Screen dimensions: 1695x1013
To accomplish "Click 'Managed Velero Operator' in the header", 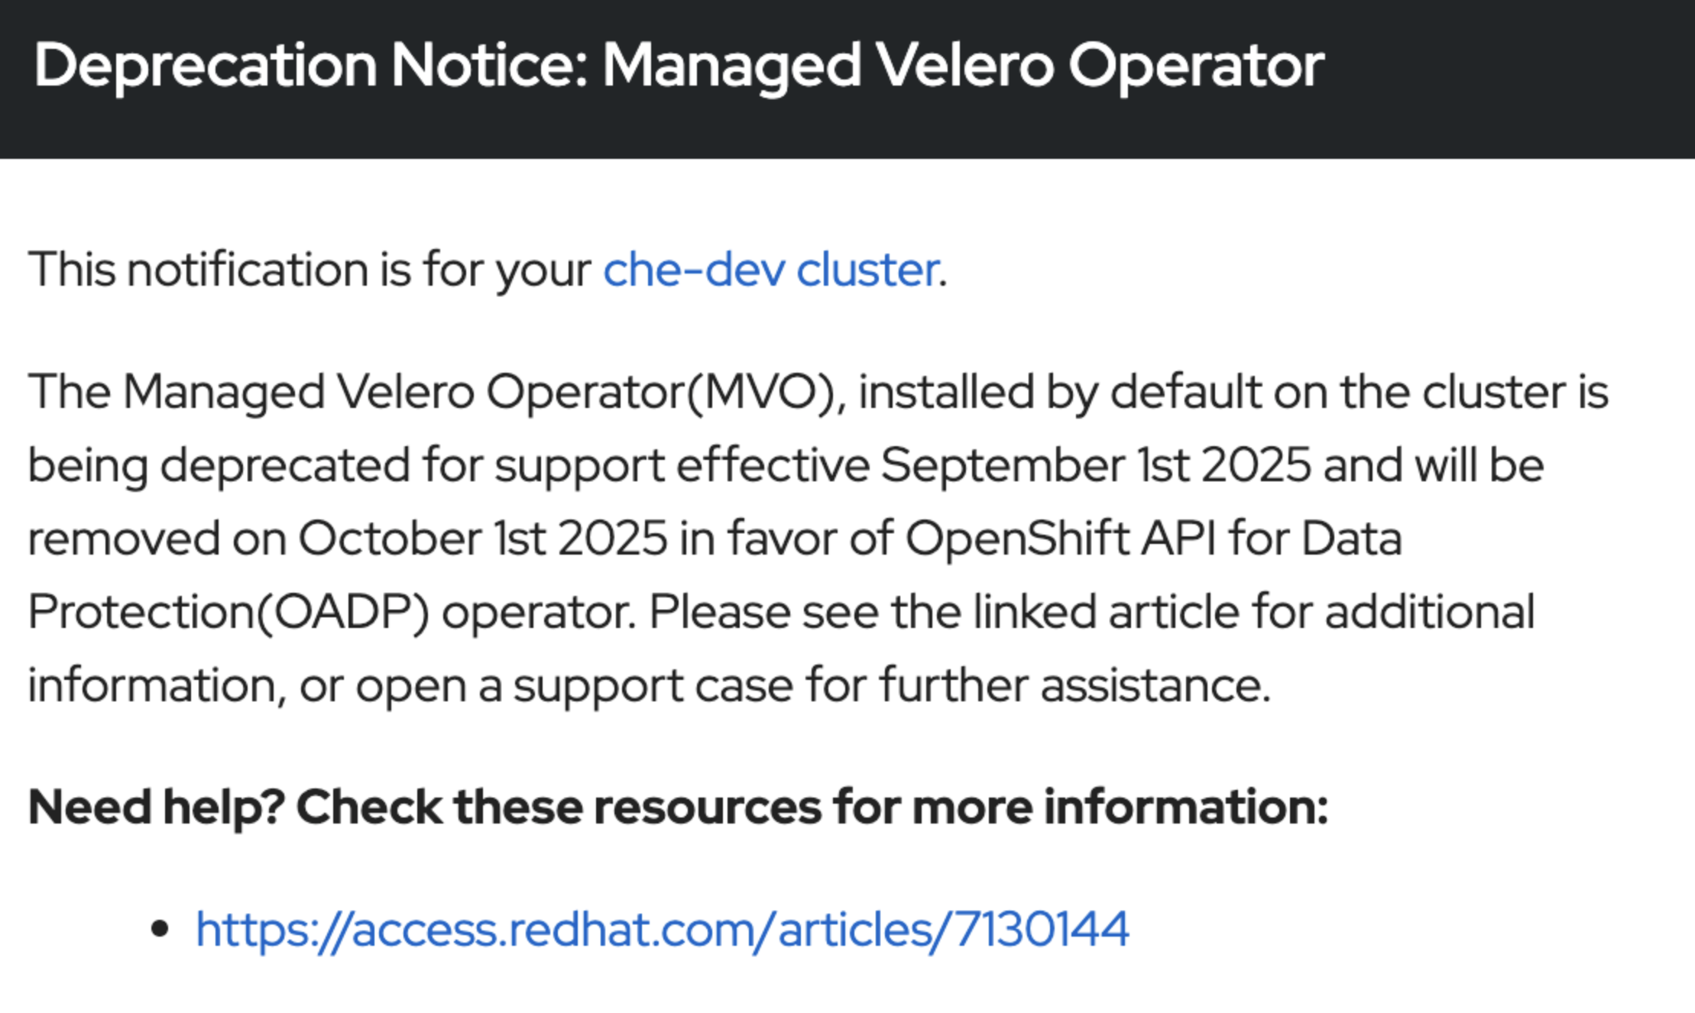I will tap(963, 66).
